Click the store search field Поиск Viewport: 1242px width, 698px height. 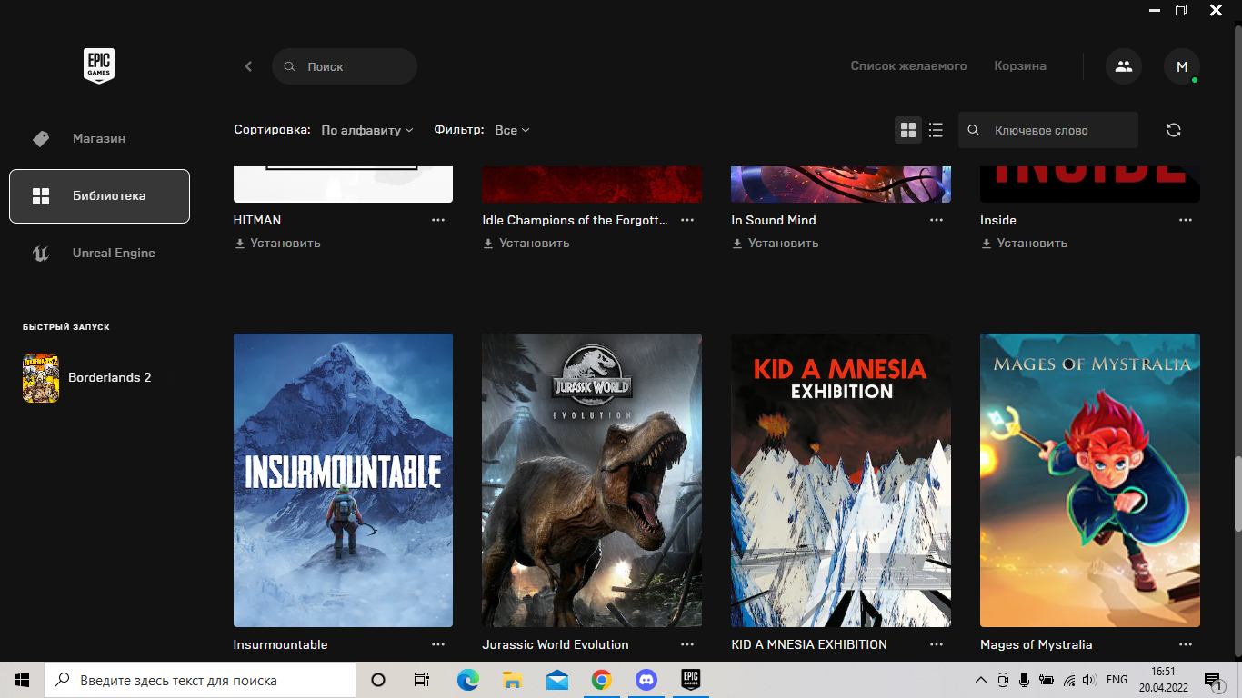coord(345,66)
